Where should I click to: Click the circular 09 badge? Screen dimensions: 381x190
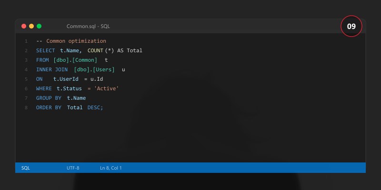pos(351,27)
